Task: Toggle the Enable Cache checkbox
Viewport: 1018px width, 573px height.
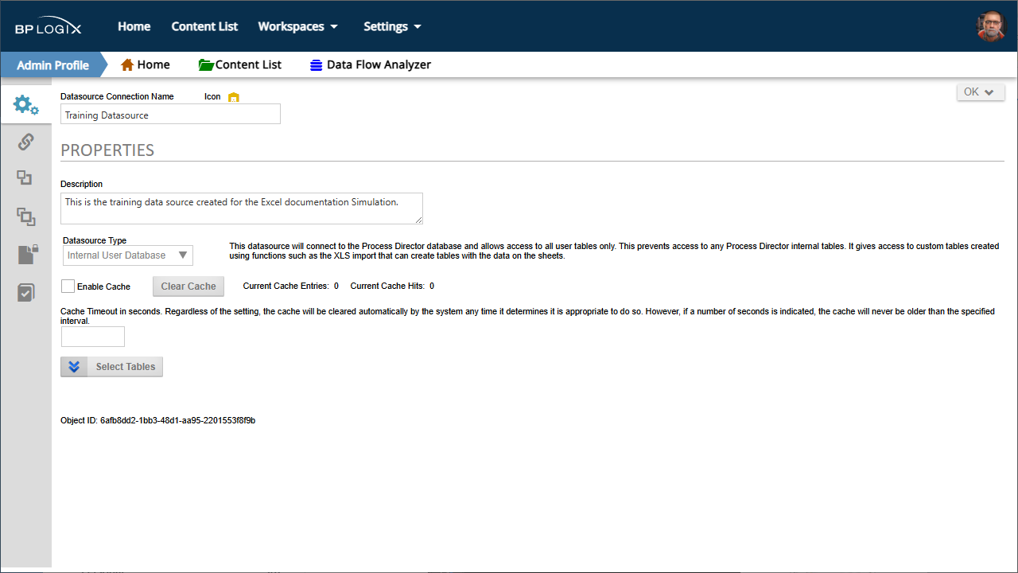Action: 68,286
